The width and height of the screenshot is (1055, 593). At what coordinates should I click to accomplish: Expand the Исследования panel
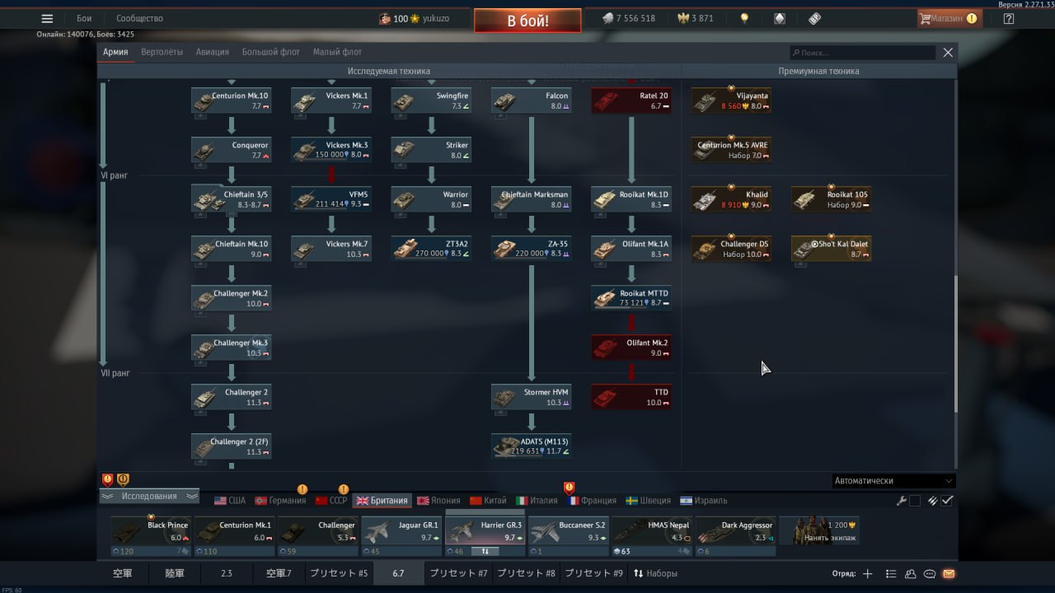149,496
